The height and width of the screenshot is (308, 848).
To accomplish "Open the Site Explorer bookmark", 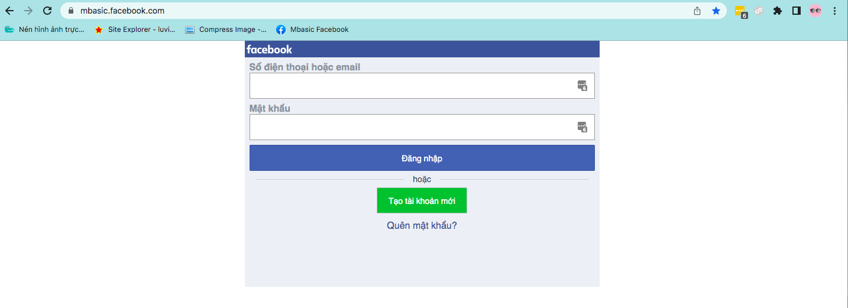I will (x=135, y=30).
